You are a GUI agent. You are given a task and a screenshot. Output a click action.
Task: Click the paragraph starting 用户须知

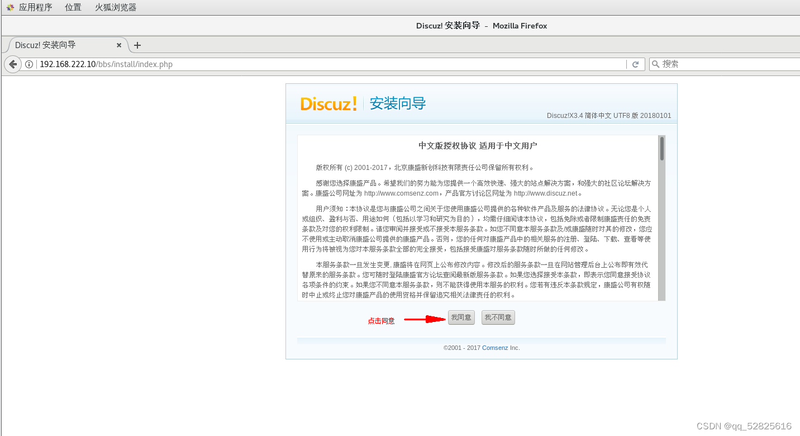click(477, 229)
